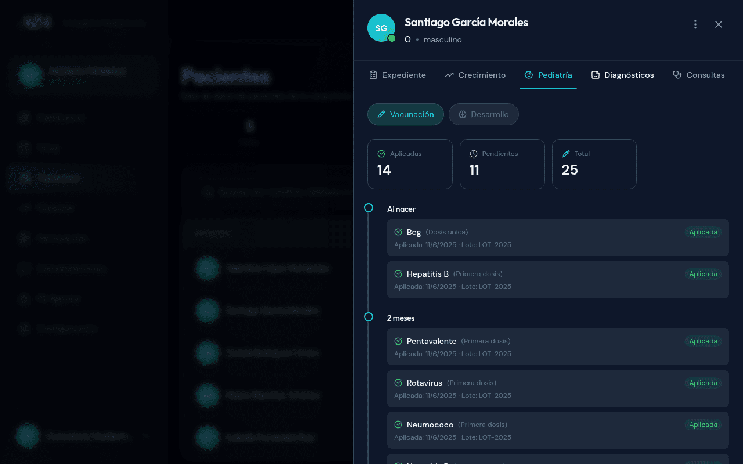The height and width of the screenshot is (464, 743).
Task: Switch to the Desarrollo view
Action: tap(483, 114)
